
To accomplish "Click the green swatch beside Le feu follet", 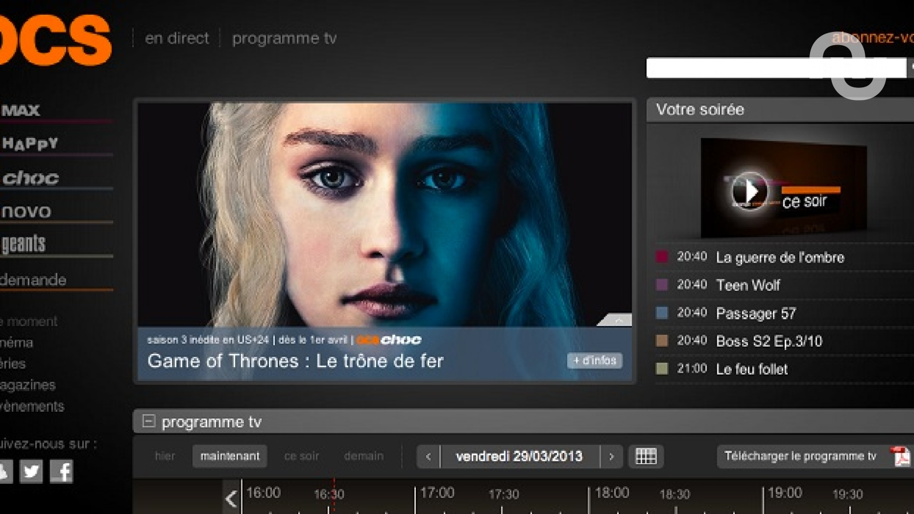I will pos(662,368).
